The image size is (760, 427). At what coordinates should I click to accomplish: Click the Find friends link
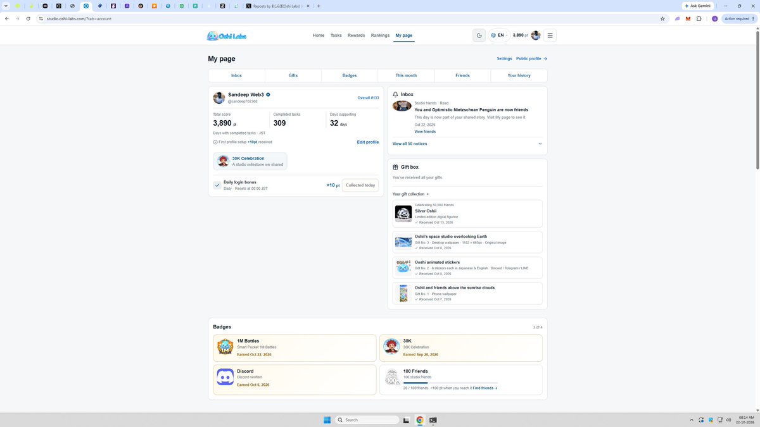click(x=485, y=388)
